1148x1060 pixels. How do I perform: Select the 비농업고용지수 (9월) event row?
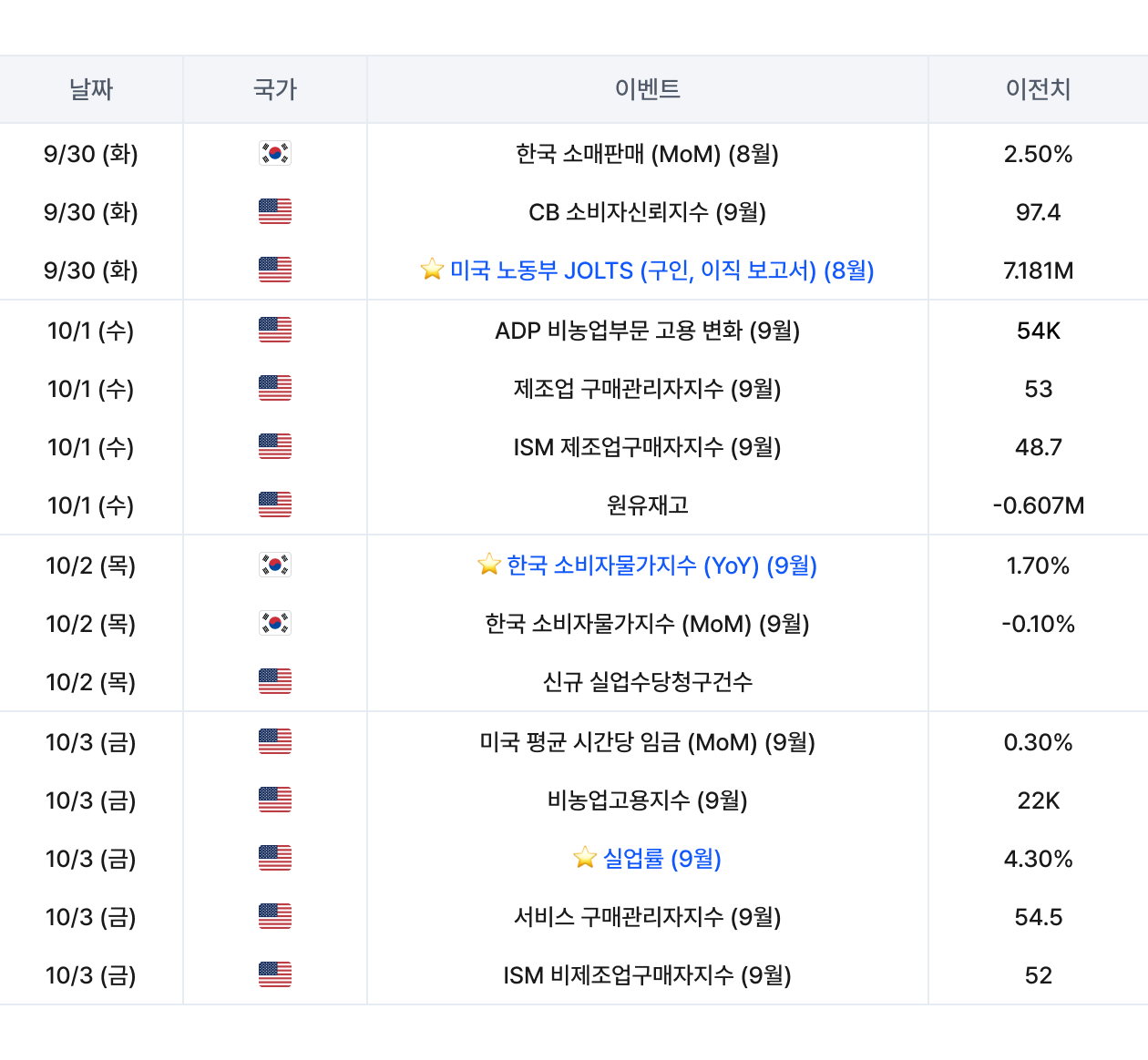click(648, 800)
